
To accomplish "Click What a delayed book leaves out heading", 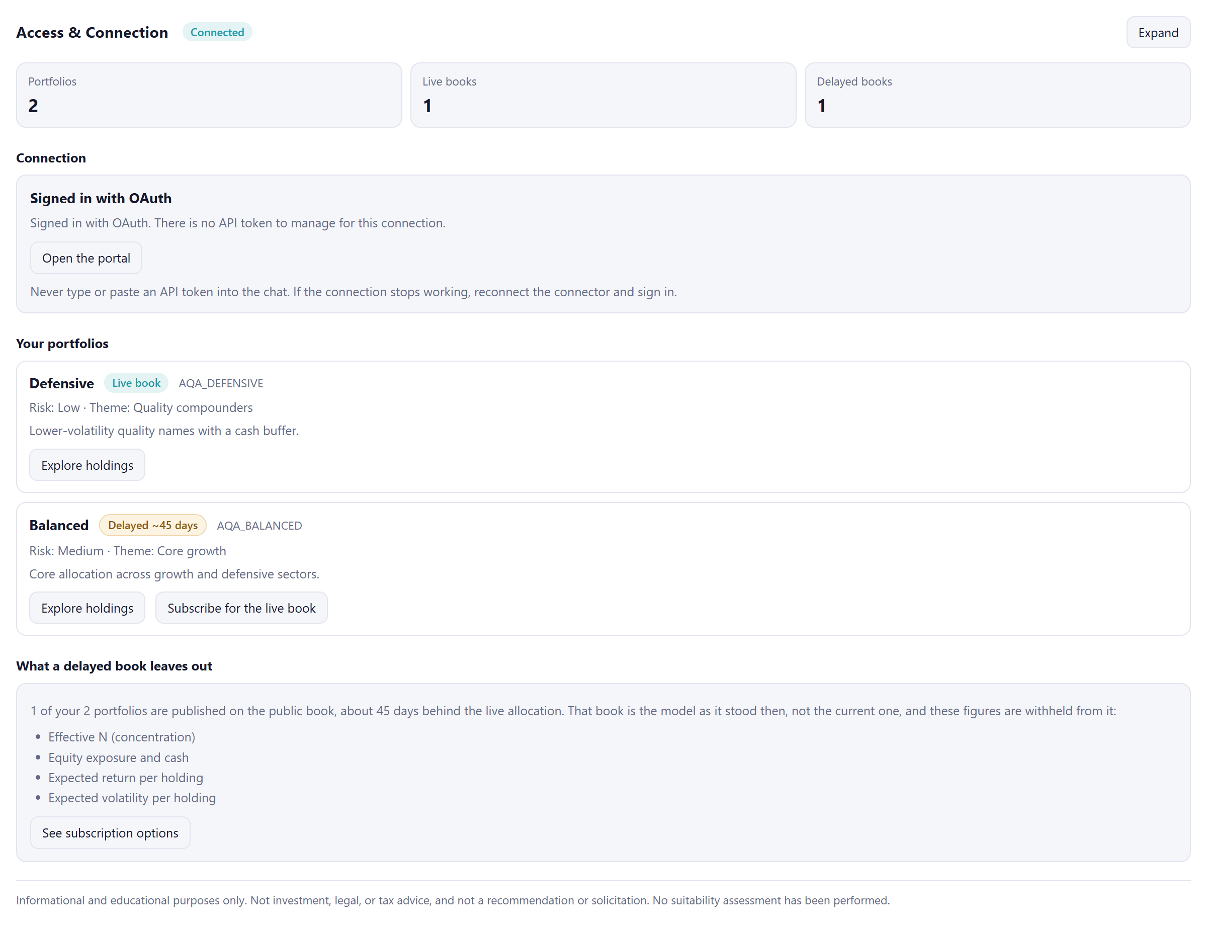I will [x=114, y=665].
